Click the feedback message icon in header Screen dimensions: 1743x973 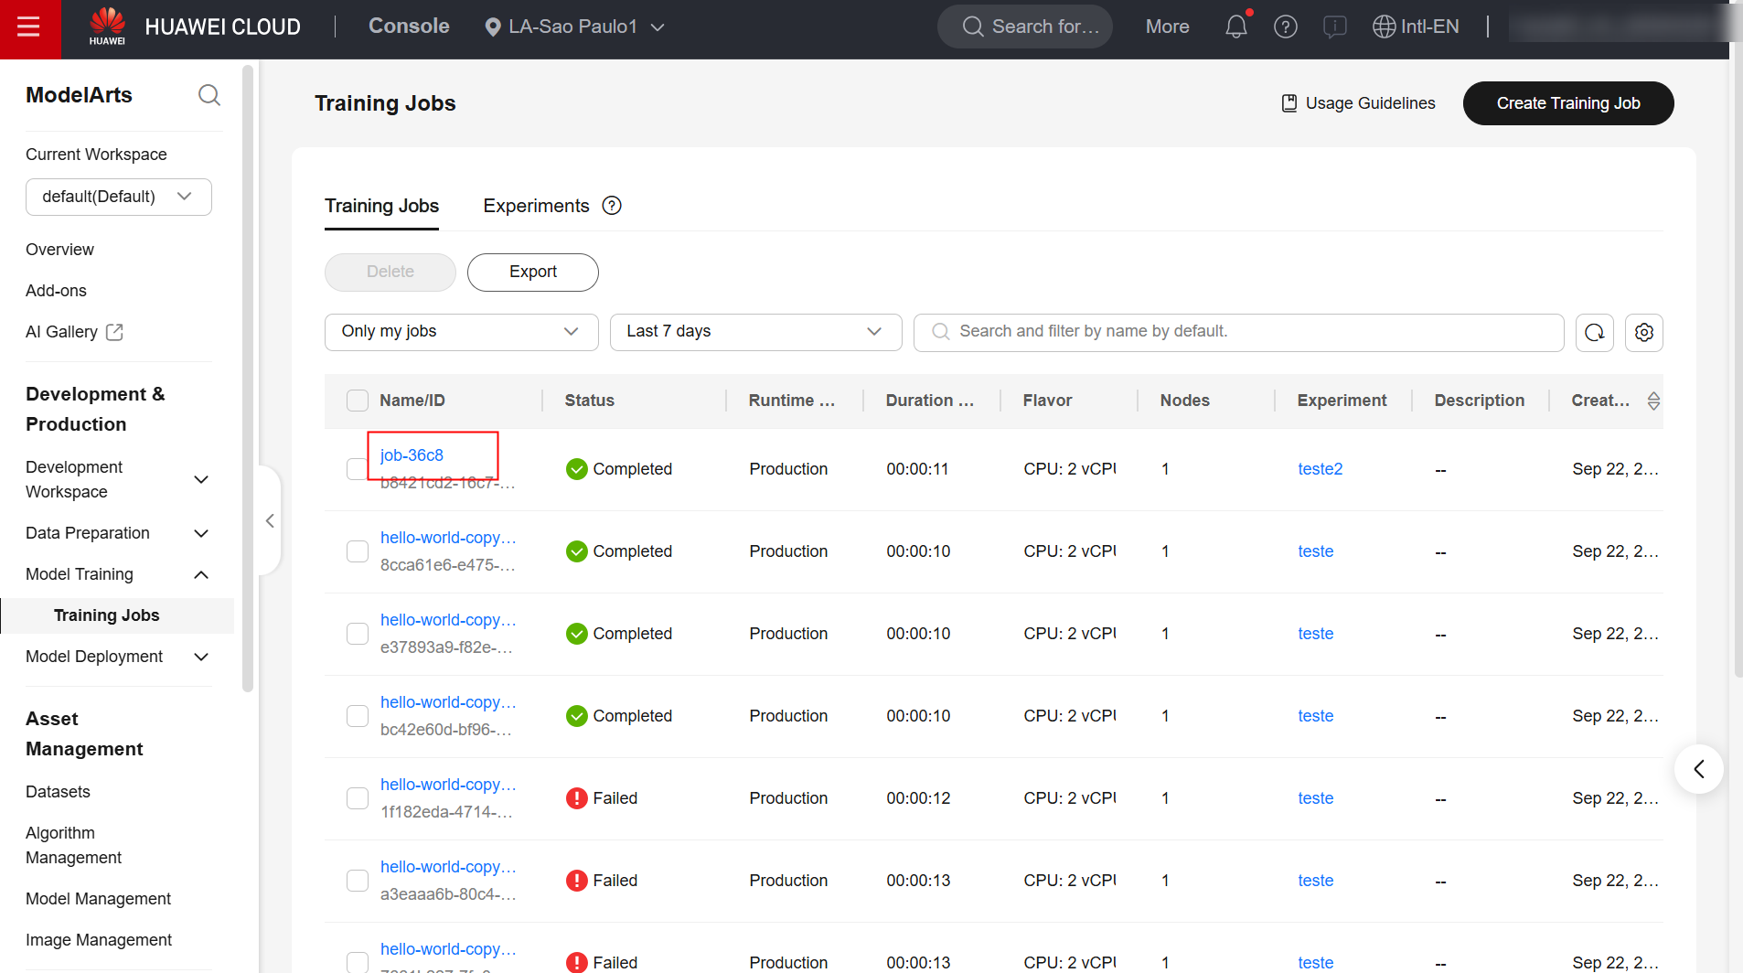[x=1334, y=27]
